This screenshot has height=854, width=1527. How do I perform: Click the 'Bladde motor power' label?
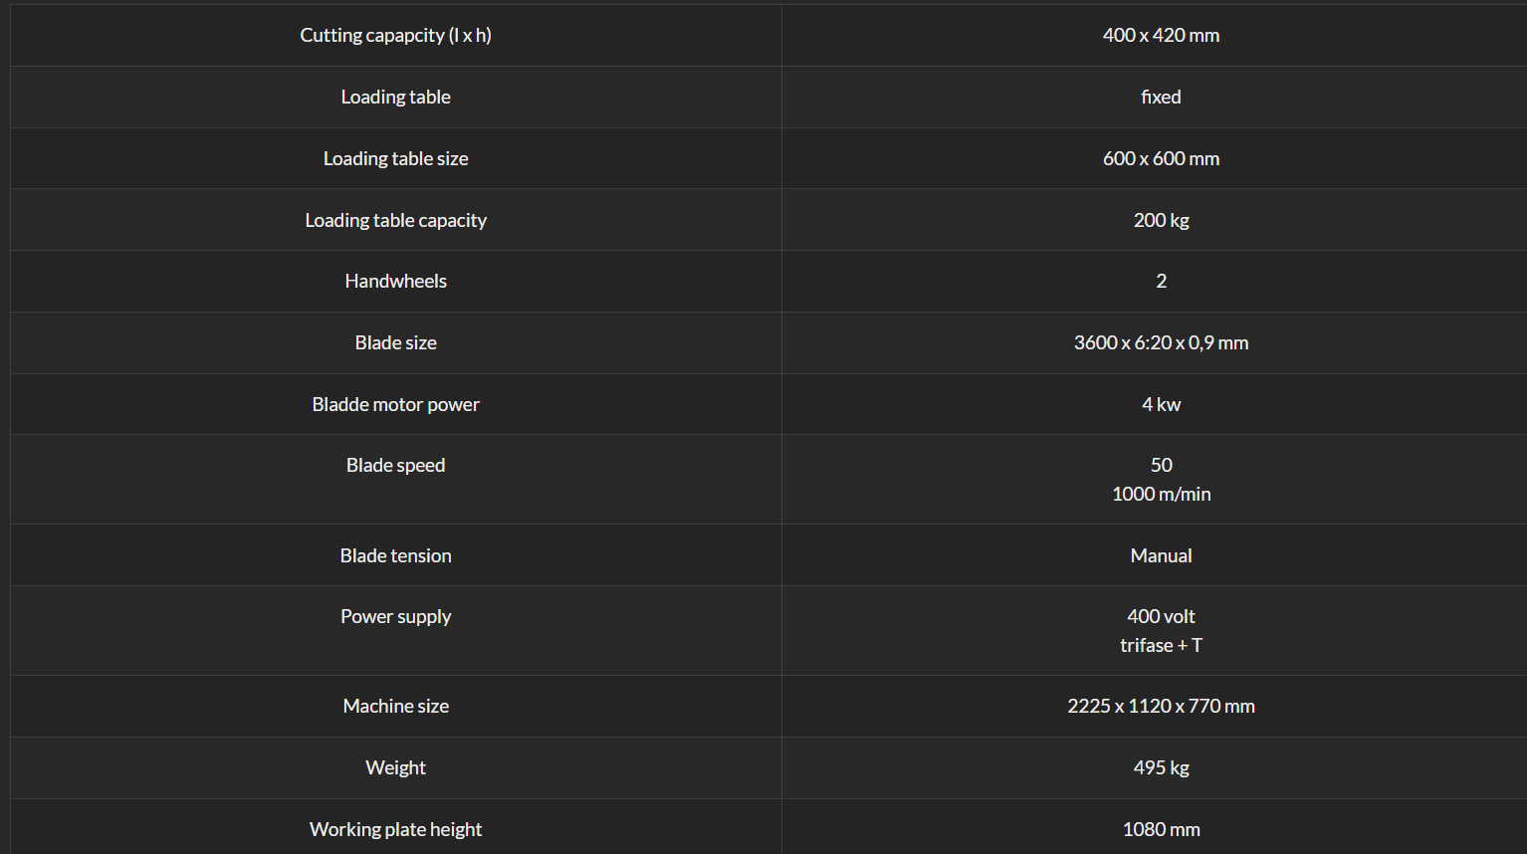(396, 405)
